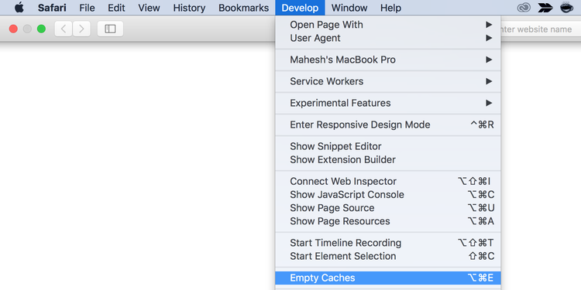Select Start Timeline Recording
This screenshot has height=290, width=581.
coord(388,243)
